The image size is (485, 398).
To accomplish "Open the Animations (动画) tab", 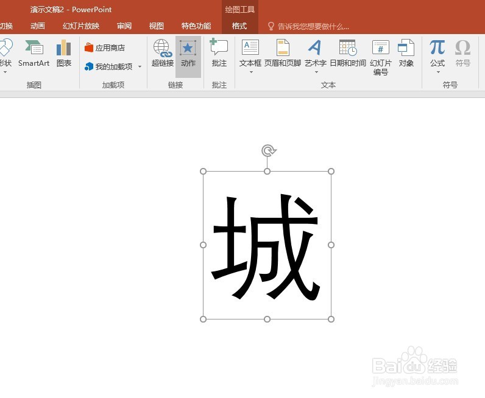I will click(38, 26).
